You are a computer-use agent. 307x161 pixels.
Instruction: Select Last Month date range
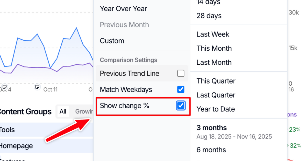tap(214, 63)
